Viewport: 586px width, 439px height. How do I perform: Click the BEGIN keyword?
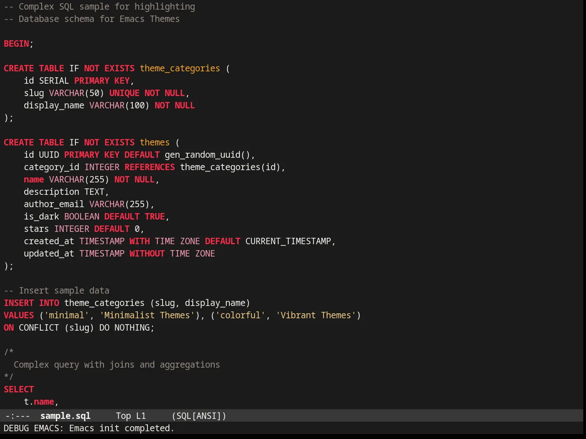point(16,43)
